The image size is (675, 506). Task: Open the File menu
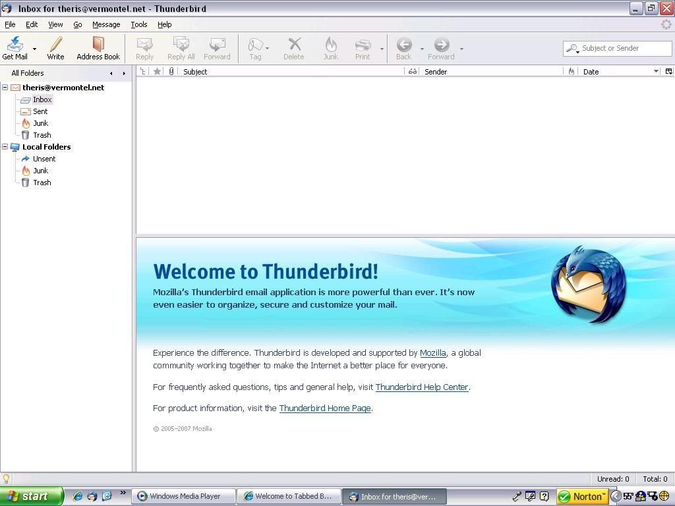10,24
